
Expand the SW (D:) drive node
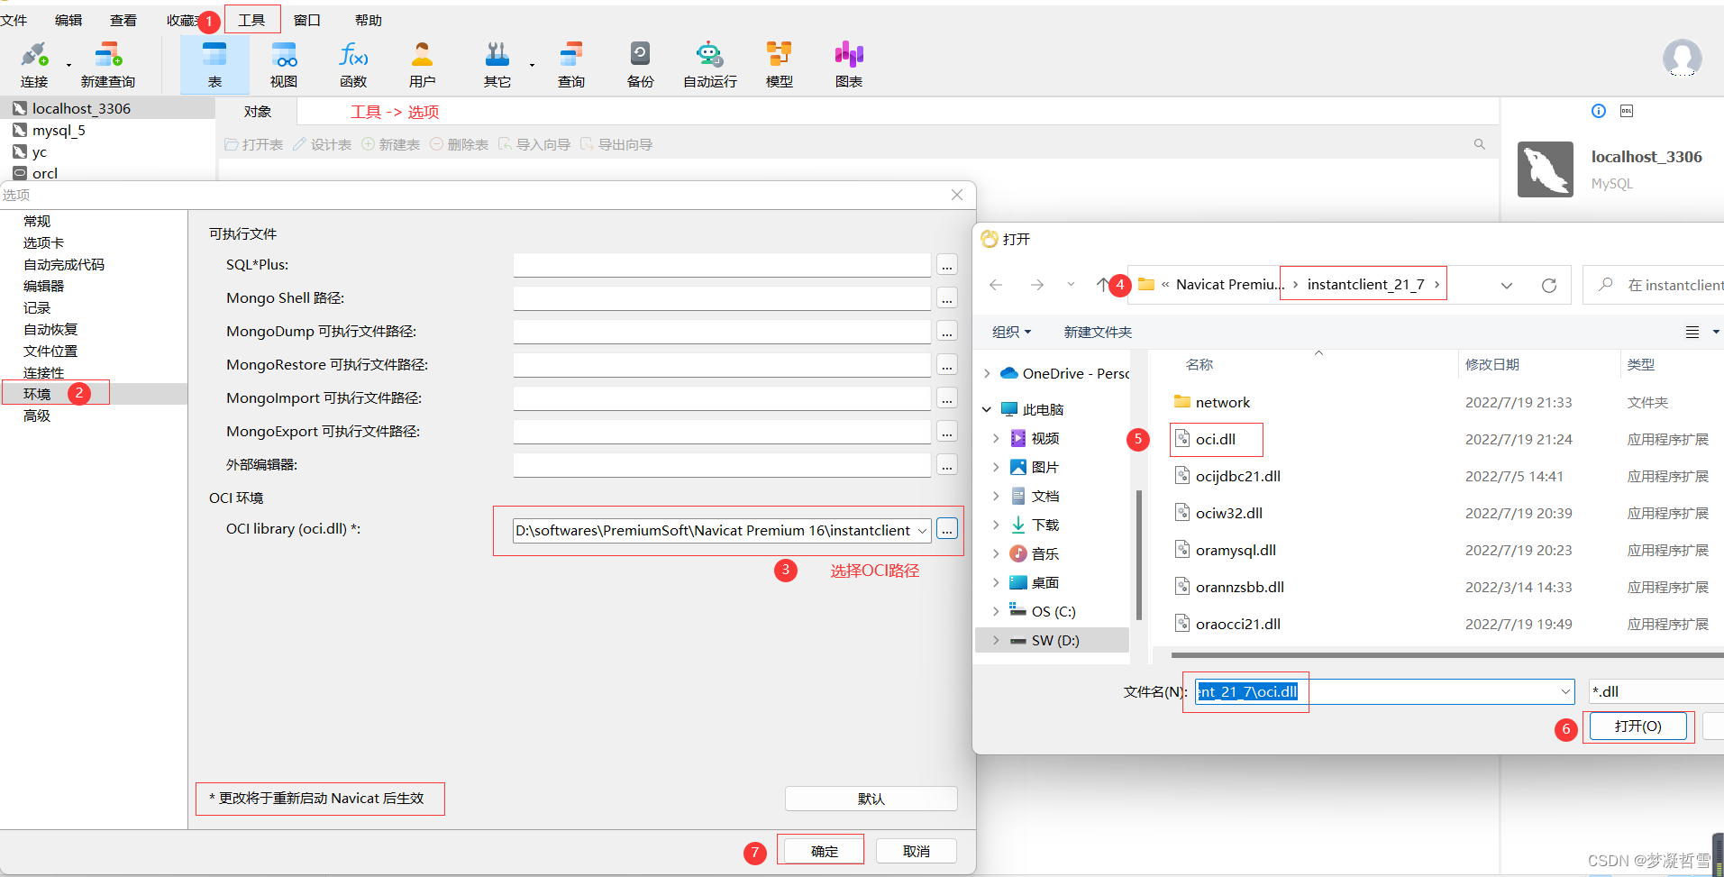pyautogui.click(x=996, y=640)
